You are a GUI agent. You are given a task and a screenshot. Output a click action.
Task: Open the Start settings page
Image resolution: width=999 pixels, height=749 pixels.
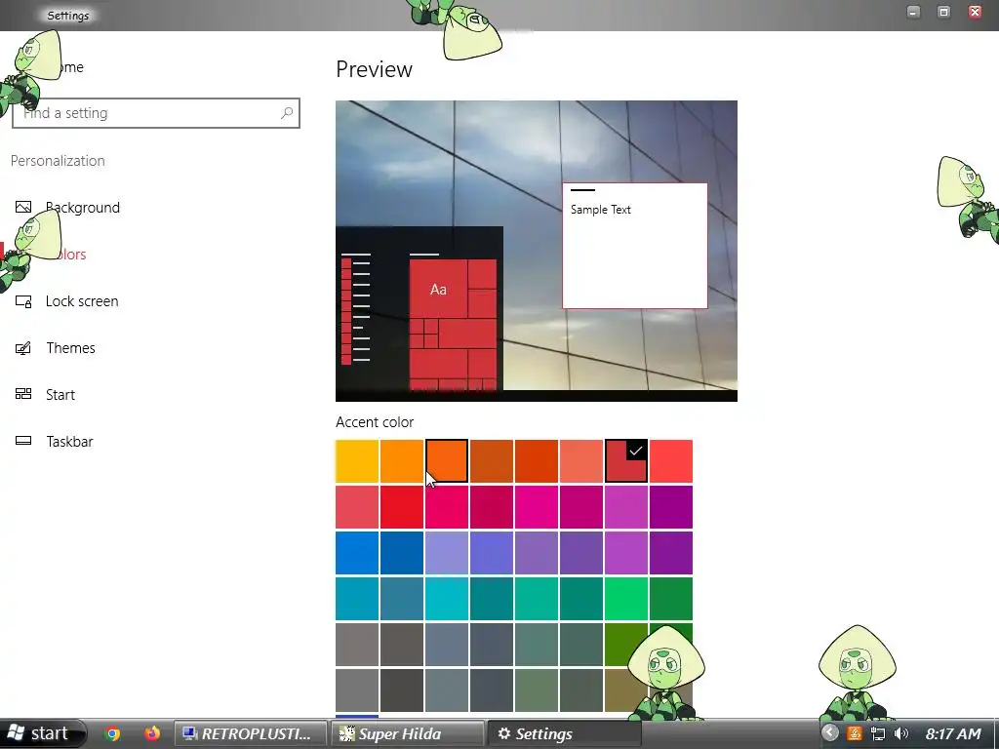click(60, 395)
